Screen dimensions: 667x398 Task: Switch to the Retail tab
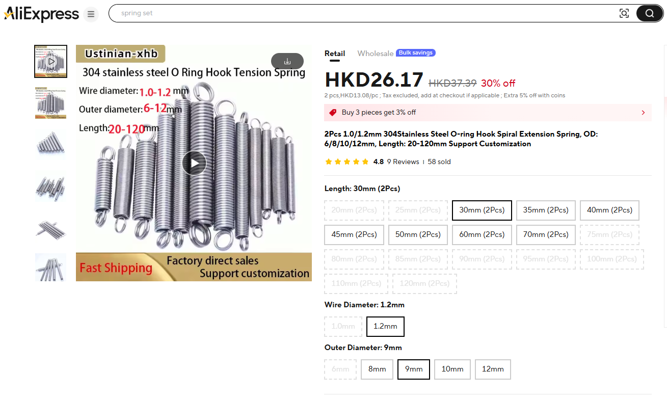(x=335, y=54)
